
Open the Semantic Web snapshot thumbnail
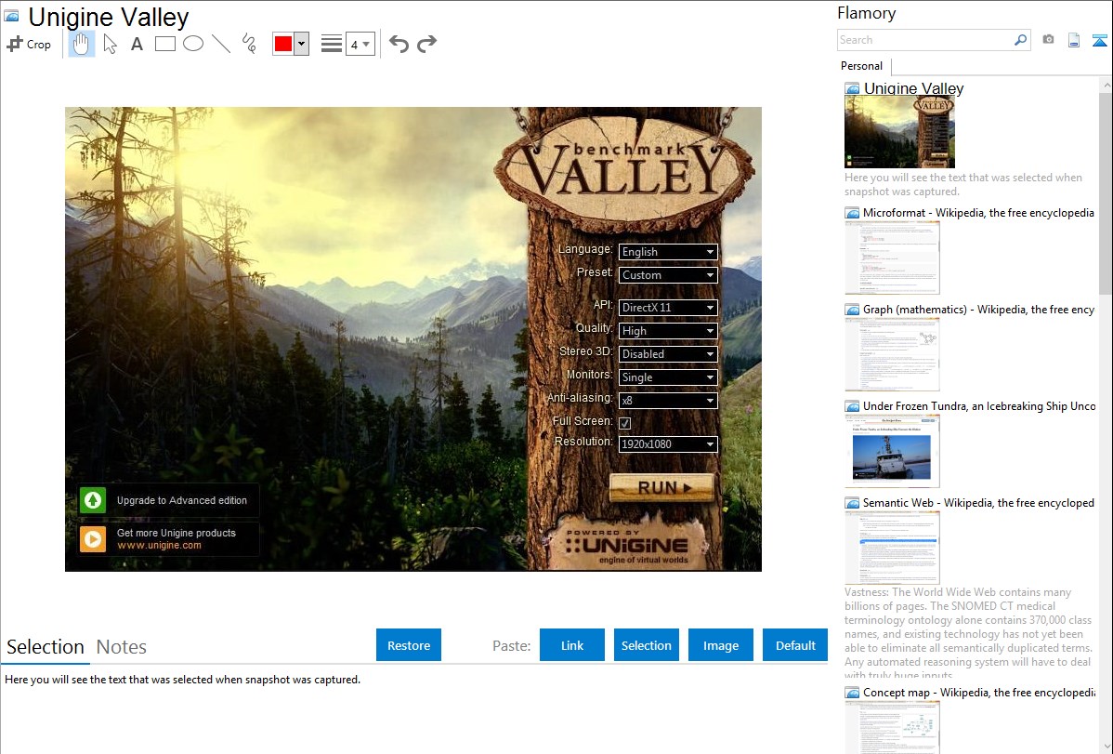(x=892, y=548)
